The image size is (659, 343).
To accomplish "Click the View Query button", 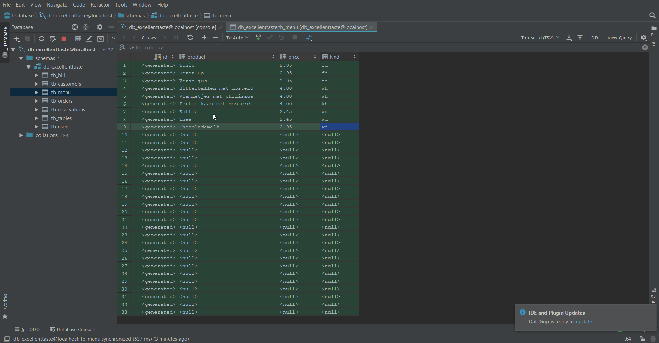I will click(619, 38).
